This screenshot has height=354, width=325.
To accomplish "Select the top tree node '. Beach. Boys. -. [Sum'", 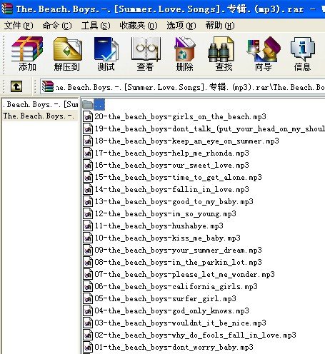I will coord(41,104).
